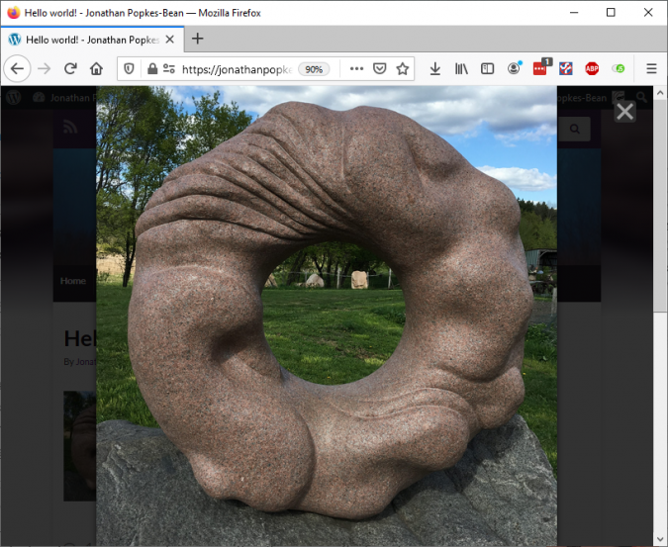The width and height of the screenshot is (668, 547).
Task: Open the Firefox account menu
Action: [515, 68]
